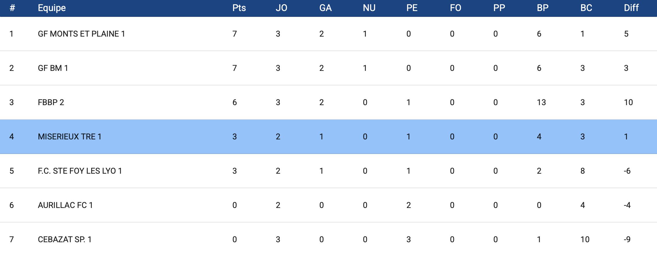Click the Equipe column header
The height and width of the screenshot is (255, 657).
pos(52,8)
